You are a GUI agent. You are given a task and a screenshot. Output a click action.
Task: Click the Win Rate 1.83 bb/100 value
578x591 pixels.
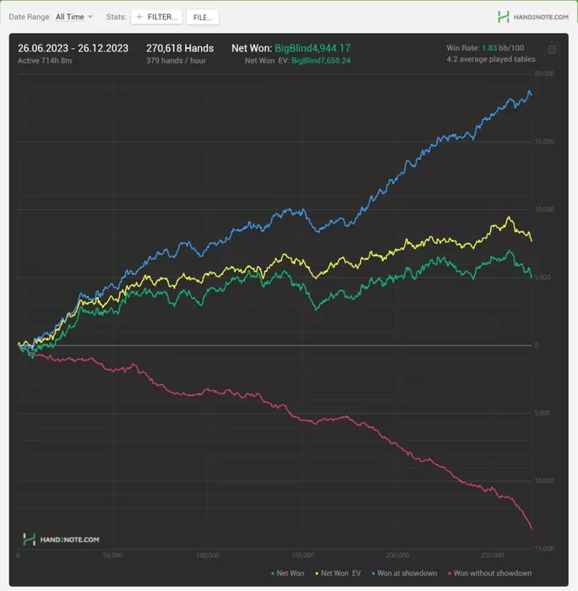[x=503, y=48]
